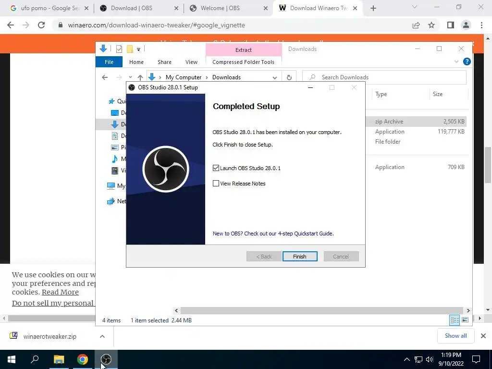Select Network in navigation pane
The height and width of the screenshot is (369, 492).
click(116, 201)
